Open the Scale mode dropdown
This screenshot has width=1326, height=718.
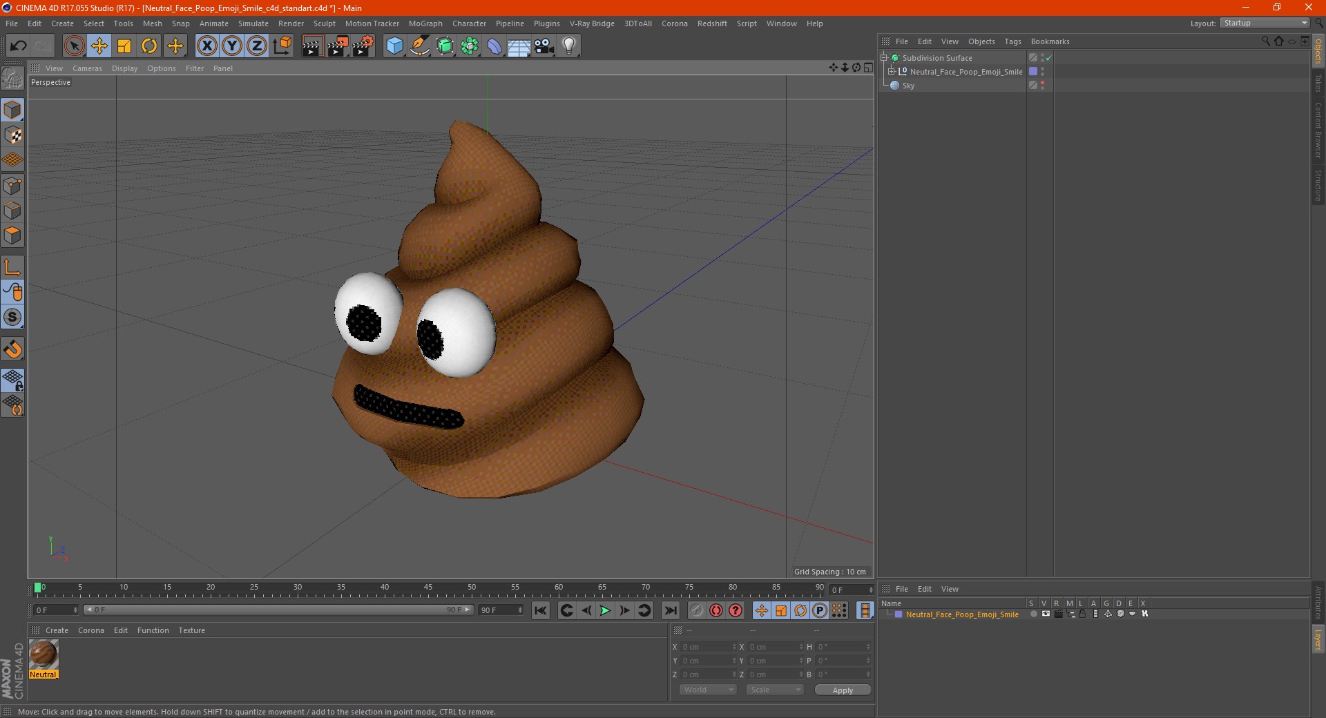[x=775, y=690]
